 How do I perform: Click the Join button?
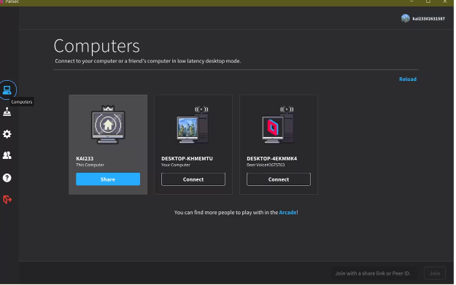(x=435, y=273)
